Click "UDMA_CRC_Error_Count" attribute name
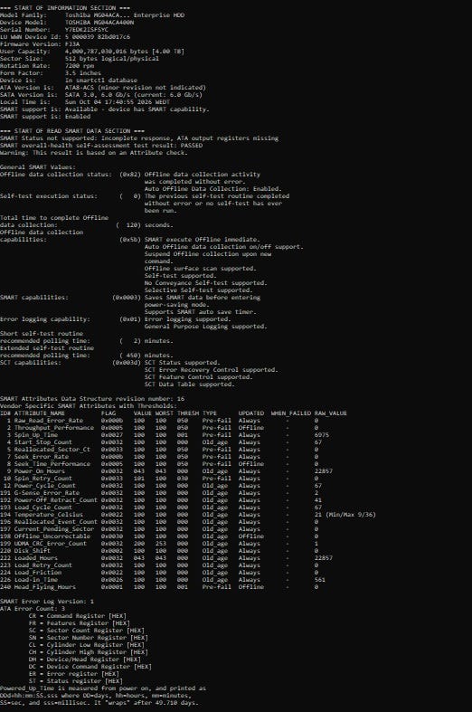472x712 pixels. [51, 544]
